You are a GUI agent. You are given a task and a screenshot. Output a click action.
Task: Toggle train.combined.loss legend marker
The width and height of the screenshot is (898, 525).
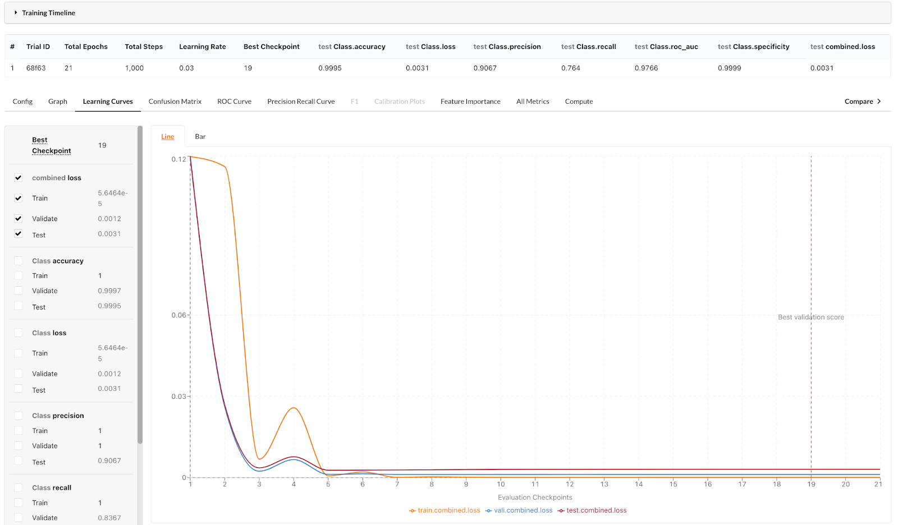pos(413,511)
